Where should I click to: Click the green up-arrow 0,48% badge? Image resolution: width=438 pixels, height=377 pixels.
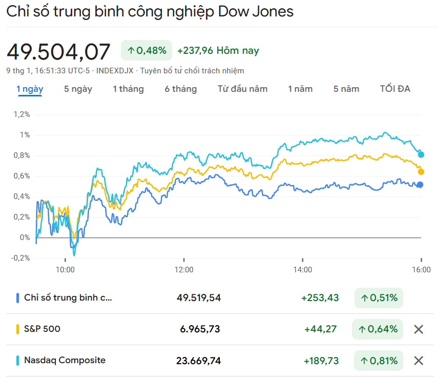click(147, 50)
